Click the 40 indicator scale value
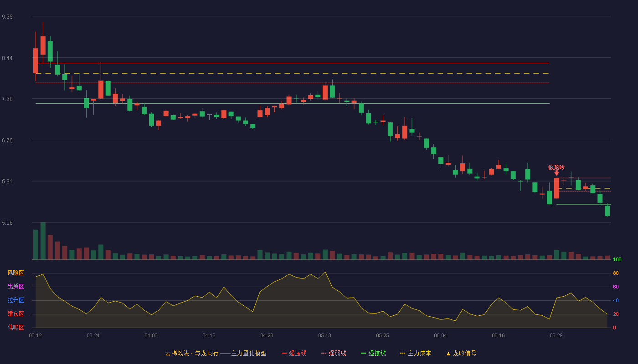This screenshot has height=364, width=638. click(616, 300)
